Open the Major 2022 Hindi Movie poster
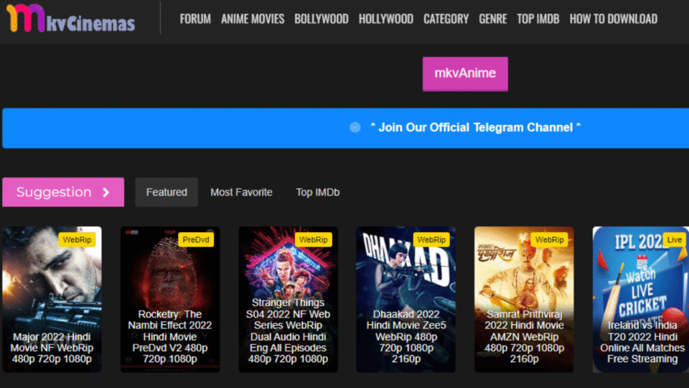The image size is (689, 388). [x=52, y=299]
